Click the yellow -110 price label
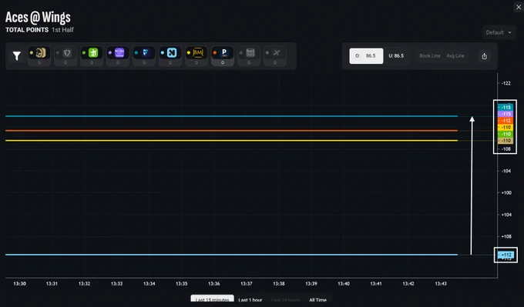The image size is (524, 307). pos(506,127)
